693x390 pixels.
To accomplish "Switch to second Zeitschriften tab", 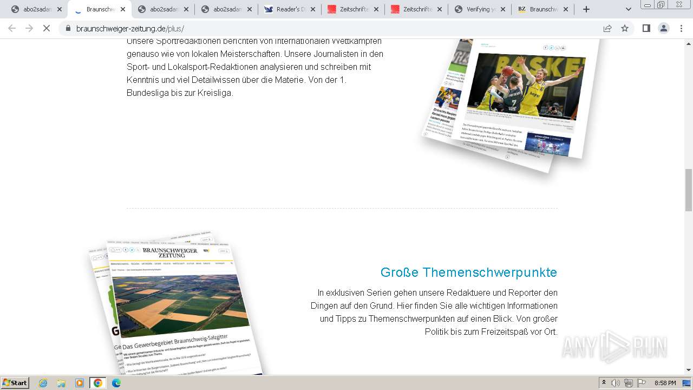I will [x=417, y=9].
